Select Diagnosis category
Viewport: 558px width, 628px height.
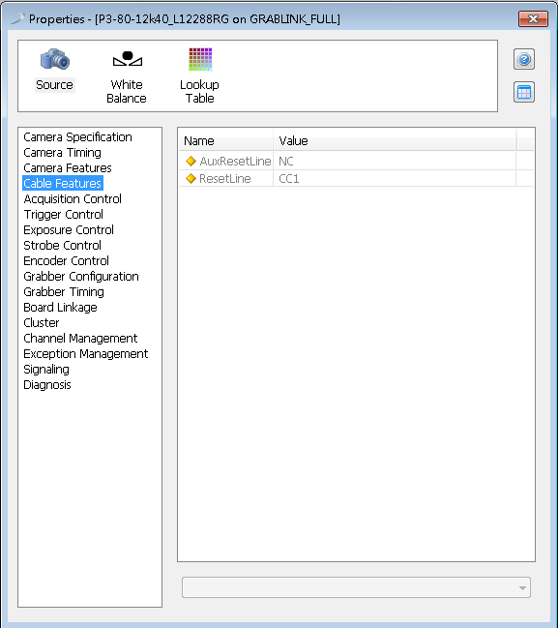pos(46,385)
